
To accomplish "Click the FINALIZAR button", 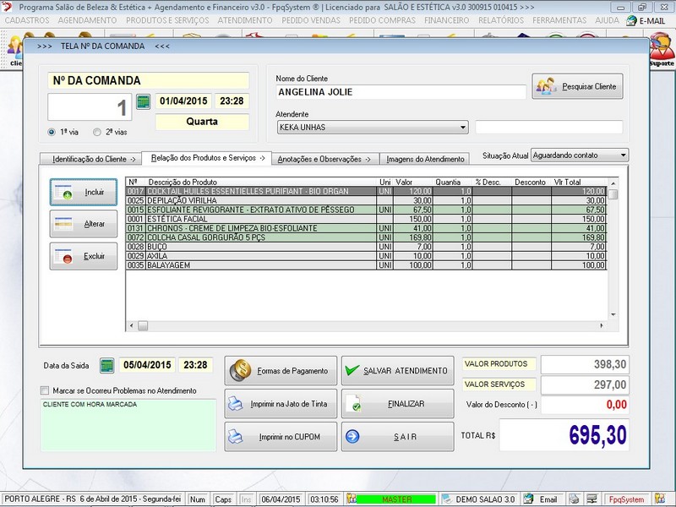I will click(397, 404).
